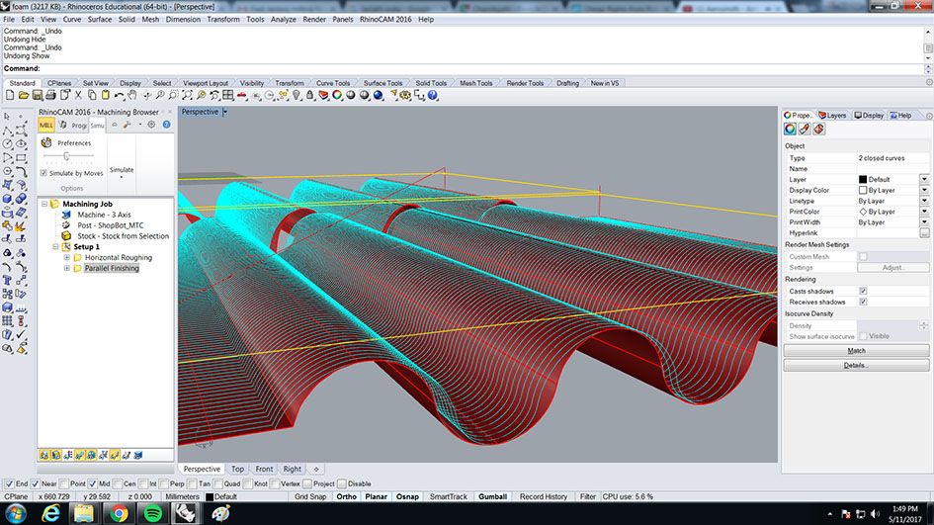The height and width of the screenshot is (525, 934).
Task: Open the Layer dropdown in Properties
Action: click(x=924, y=179)
